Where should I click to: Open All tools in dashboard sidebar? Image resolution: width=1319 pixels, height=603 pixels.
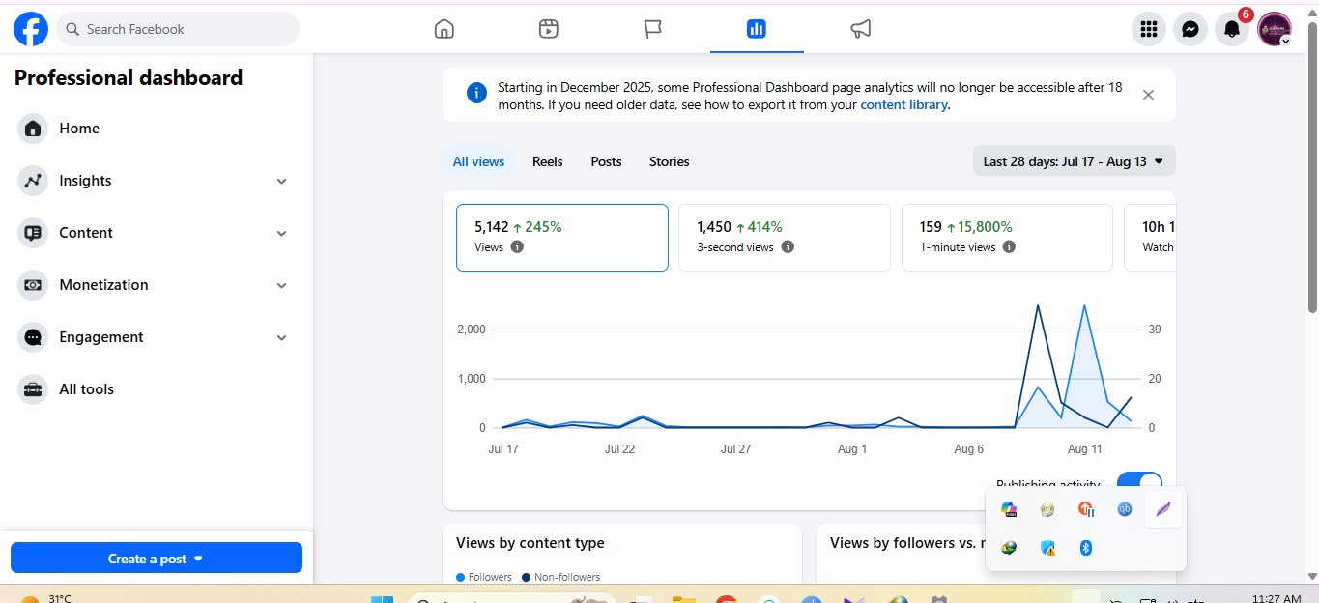(156, 389)
